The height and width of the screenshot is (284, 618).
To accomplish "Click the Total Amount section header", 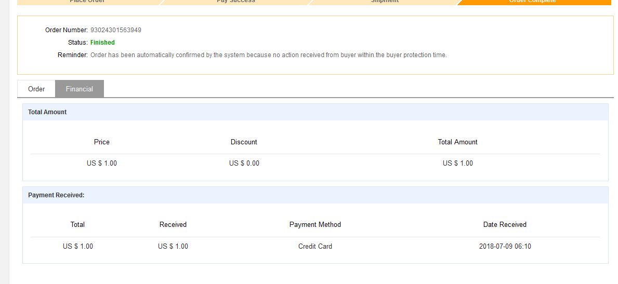I will 47,112.
